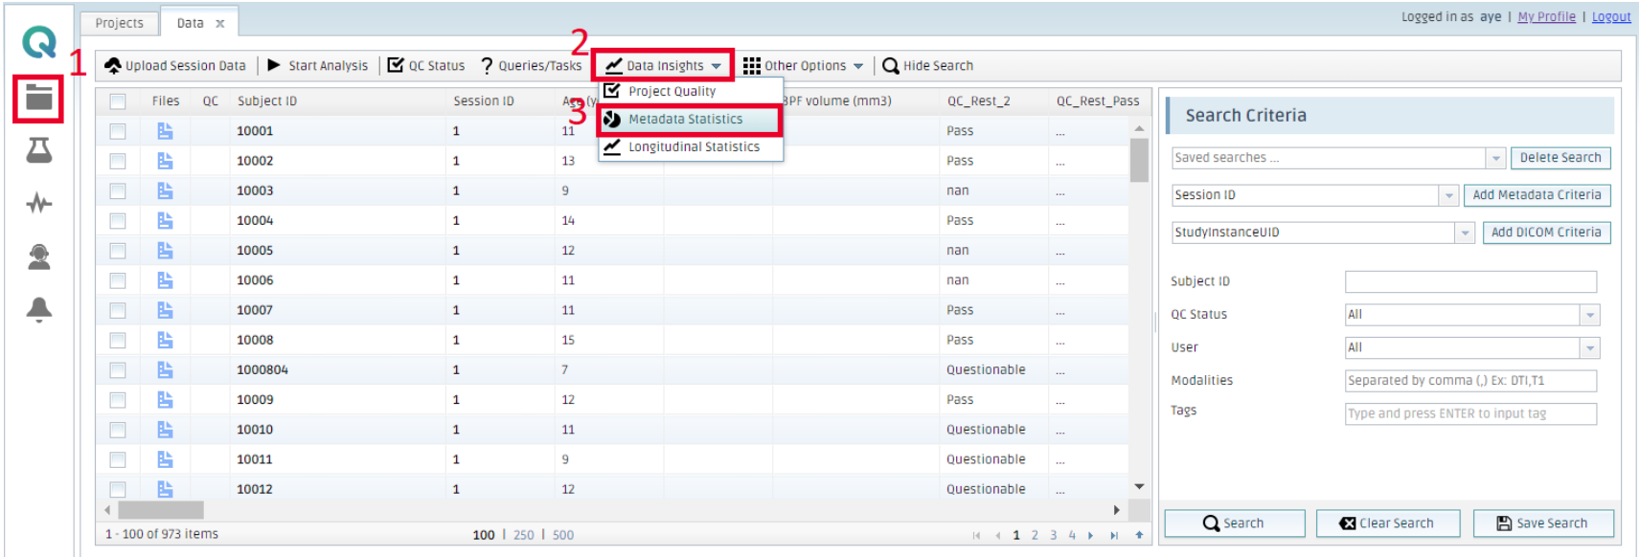Open files icon for subject 10005
This screenshot has width=1640, height=557.
click(x=165, y=251)
